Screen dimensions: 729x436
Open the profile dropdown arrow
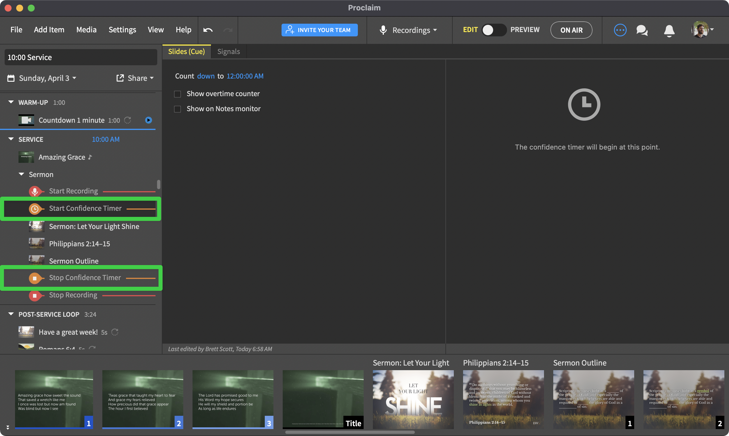click(x=712, y=29)
